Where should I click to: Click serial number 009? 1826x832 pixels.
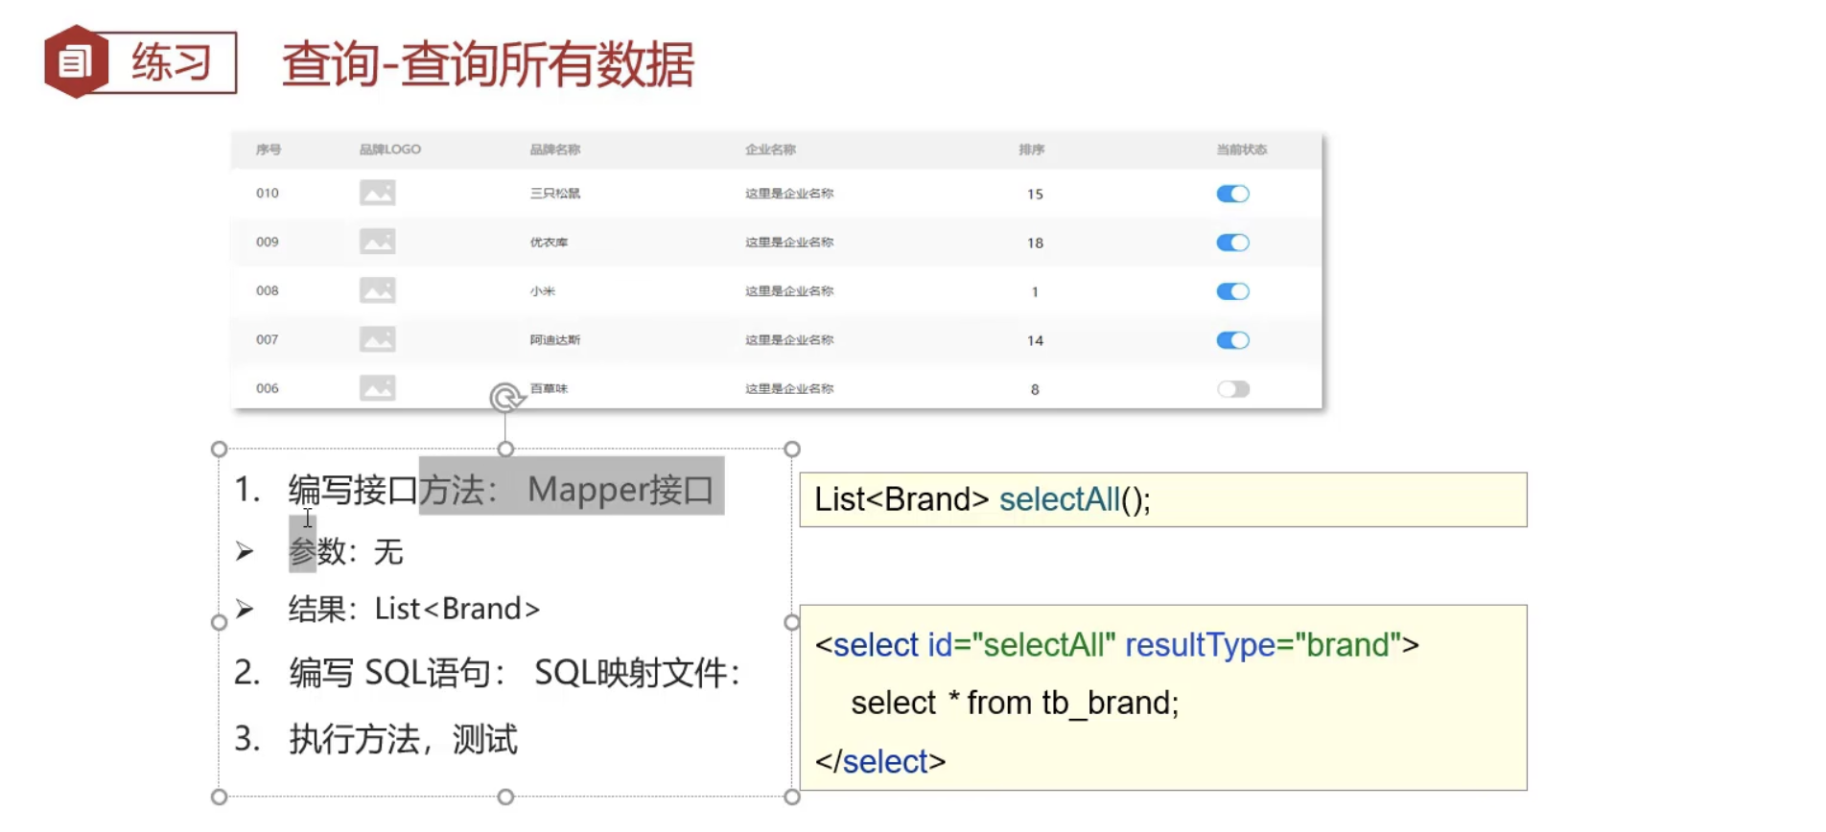268,242
